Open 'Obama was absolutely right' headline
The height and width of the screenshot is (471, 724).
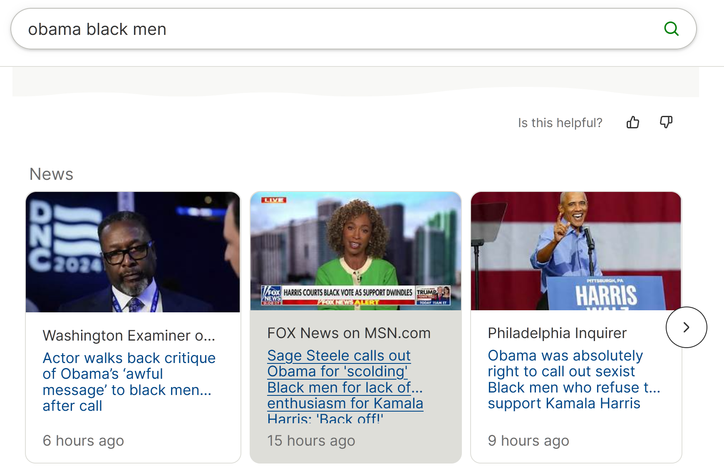pos(574,379)
